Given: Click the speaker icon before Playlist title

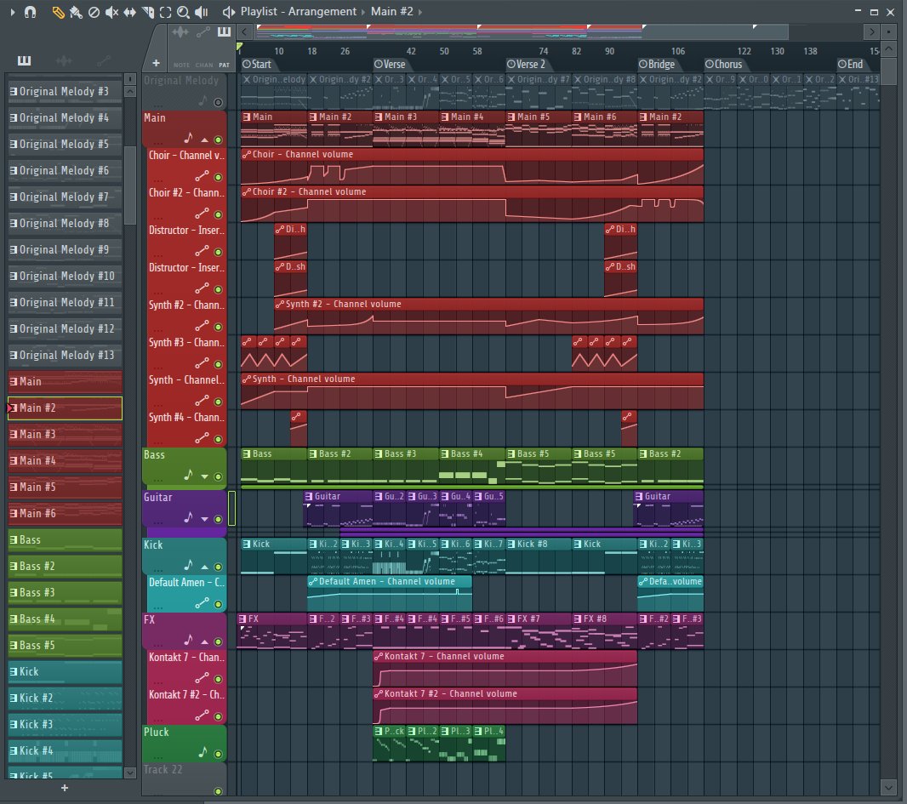Looking at the screenshot, I should pos(229,12).
